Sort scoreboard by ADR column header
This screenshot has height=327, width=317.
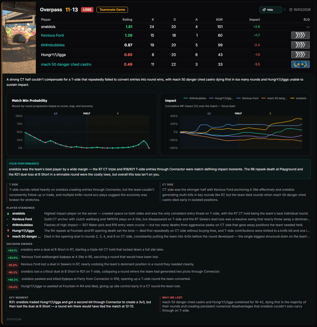click(219, 20)
